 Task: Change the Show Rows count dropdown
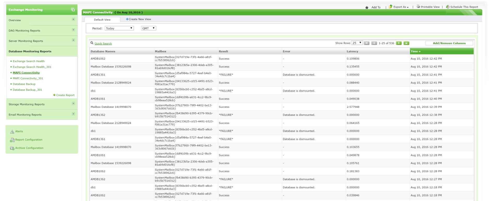(357, 43)
